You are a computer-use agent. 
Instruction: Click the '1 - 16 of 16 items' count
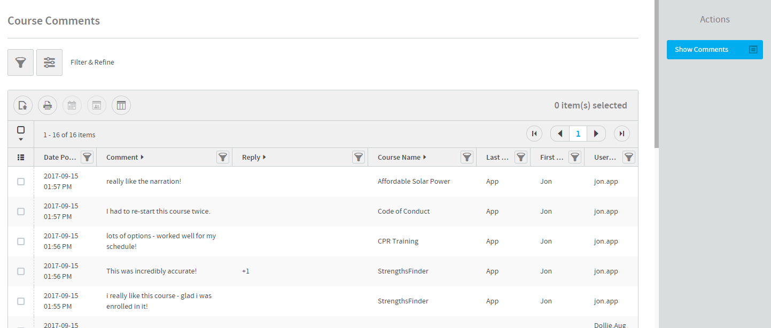click(x=69, y=135)
